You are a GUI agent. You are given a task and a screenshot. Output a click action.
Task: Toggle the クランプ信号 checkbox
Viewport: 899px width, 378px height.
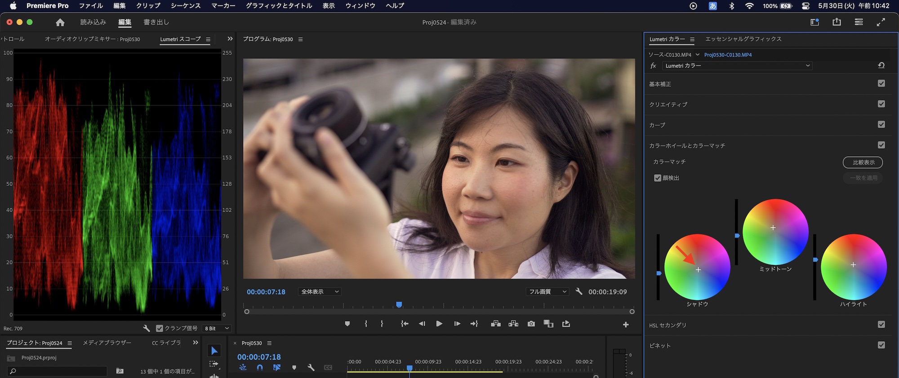pyautogui.click(x=160, y=328)
